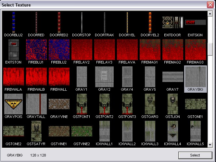Click the scrollbar down arrow
The width and height of the screenshot is (216, 162).
[210, 145]
